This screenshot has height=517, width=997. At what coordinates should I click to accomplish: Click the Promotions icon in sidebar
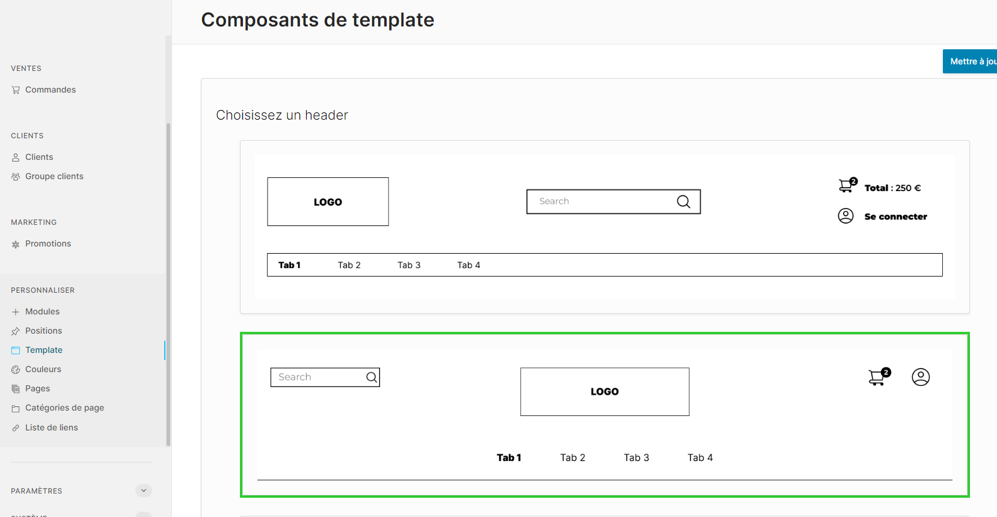[16, 244]
